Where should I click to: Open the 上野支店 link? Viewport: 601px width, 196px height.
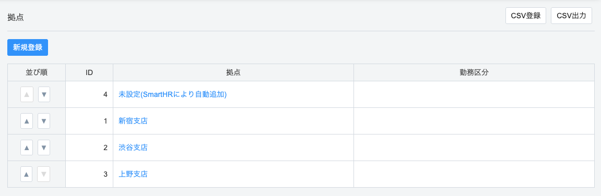(x=133, y=174)
